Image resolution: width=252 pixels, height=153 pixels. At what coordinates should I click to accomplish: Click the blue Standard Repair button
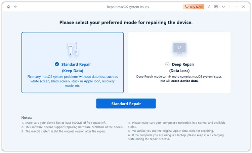(126, 104)
